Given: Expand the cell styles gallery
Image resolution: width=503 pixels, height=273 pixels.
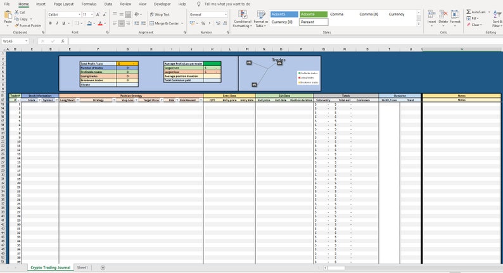Looking at the screenshot, I should (x=419, y=24).
